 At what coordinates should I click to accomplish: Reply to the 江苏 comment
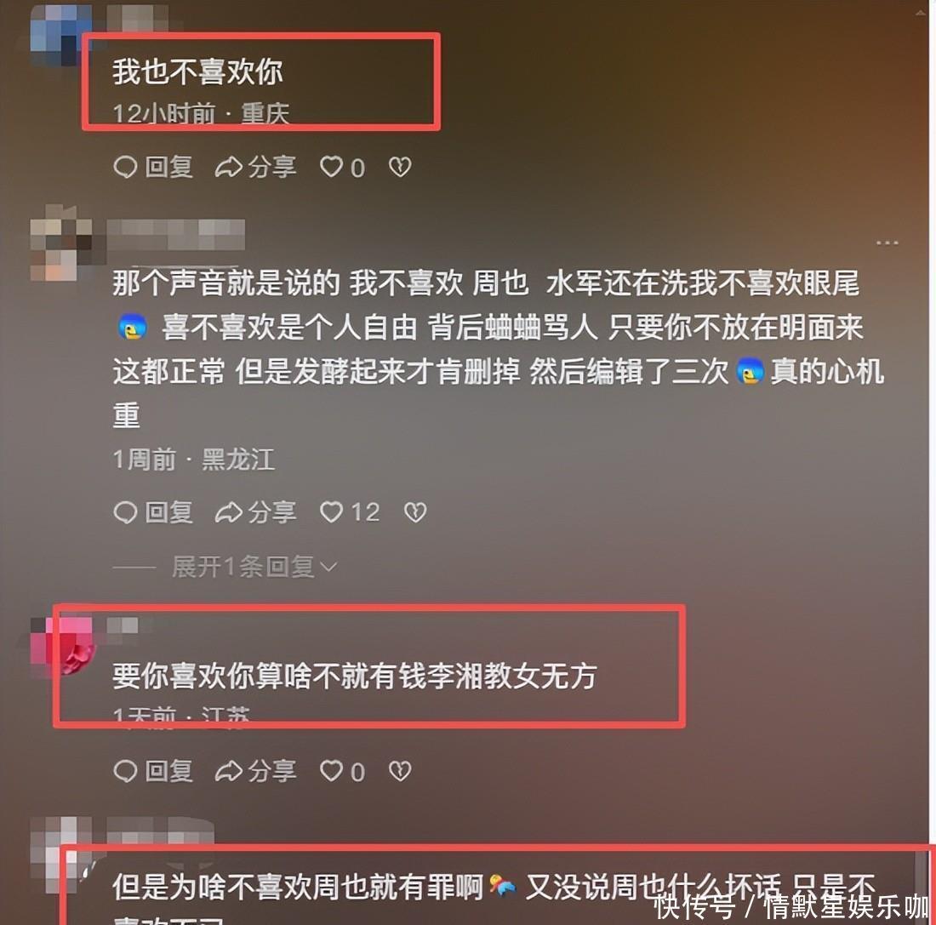coord(153,772)
